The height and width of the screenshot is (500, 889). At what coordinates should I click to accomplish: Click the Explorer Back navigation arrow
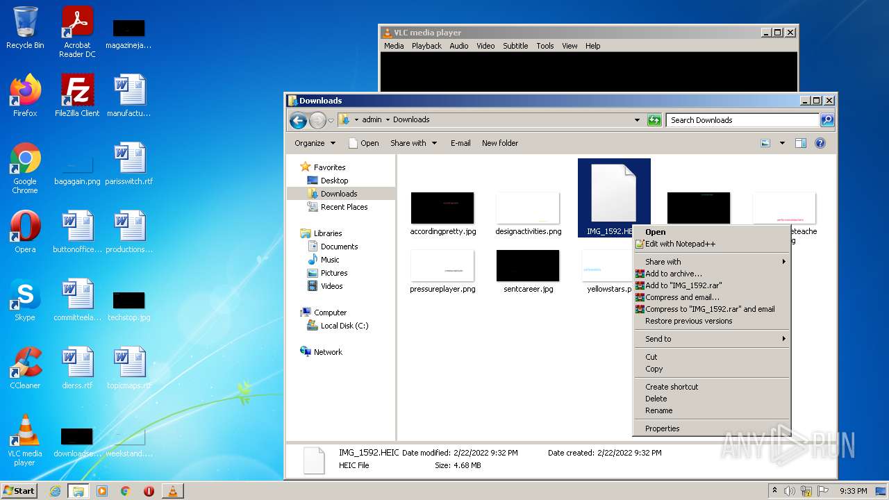tap(299, 120)
